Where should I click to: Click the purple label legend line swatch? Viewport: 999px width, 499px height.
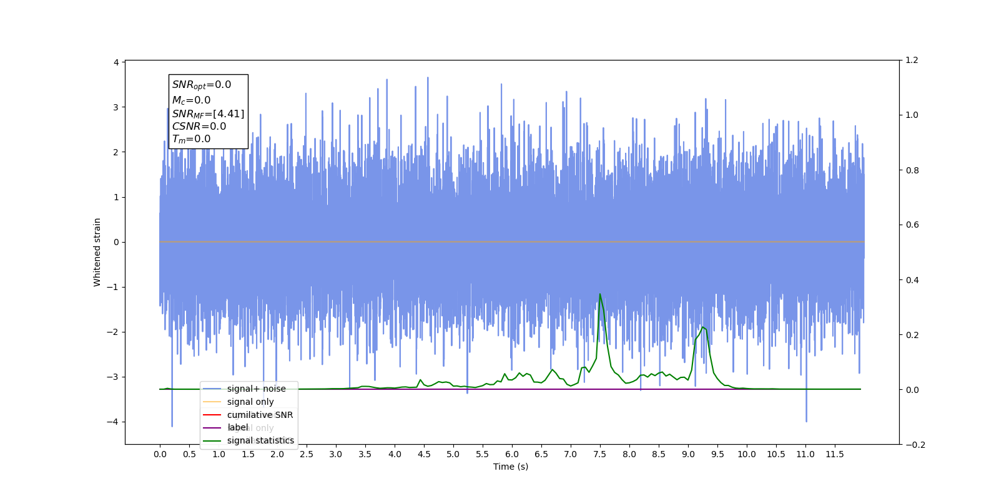click(x=212, y=428)
